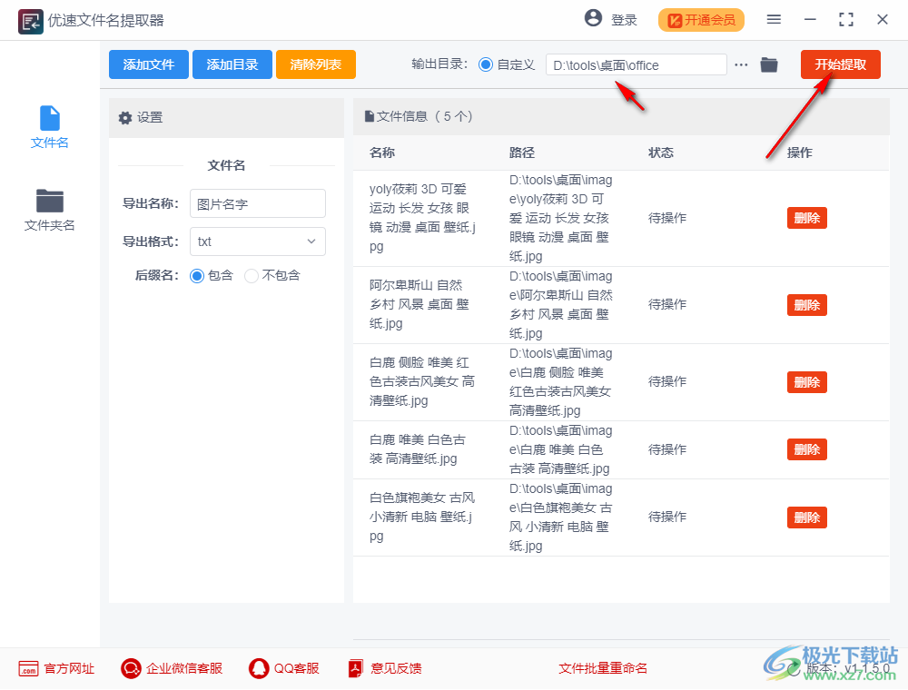Click the 导出名称 input field
This screenshot has width=908, height=690.
click(x=258, y=203)
